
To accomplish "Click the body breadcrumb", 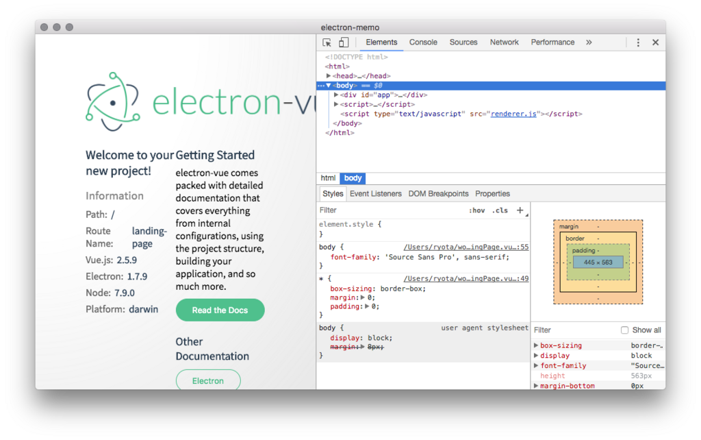I will (x=353, y=178).
